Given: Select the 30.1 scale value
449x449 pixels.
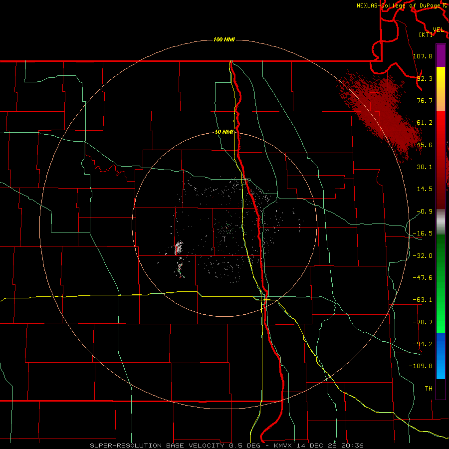Looking at the screenshot, I should [x=425, y=167].
